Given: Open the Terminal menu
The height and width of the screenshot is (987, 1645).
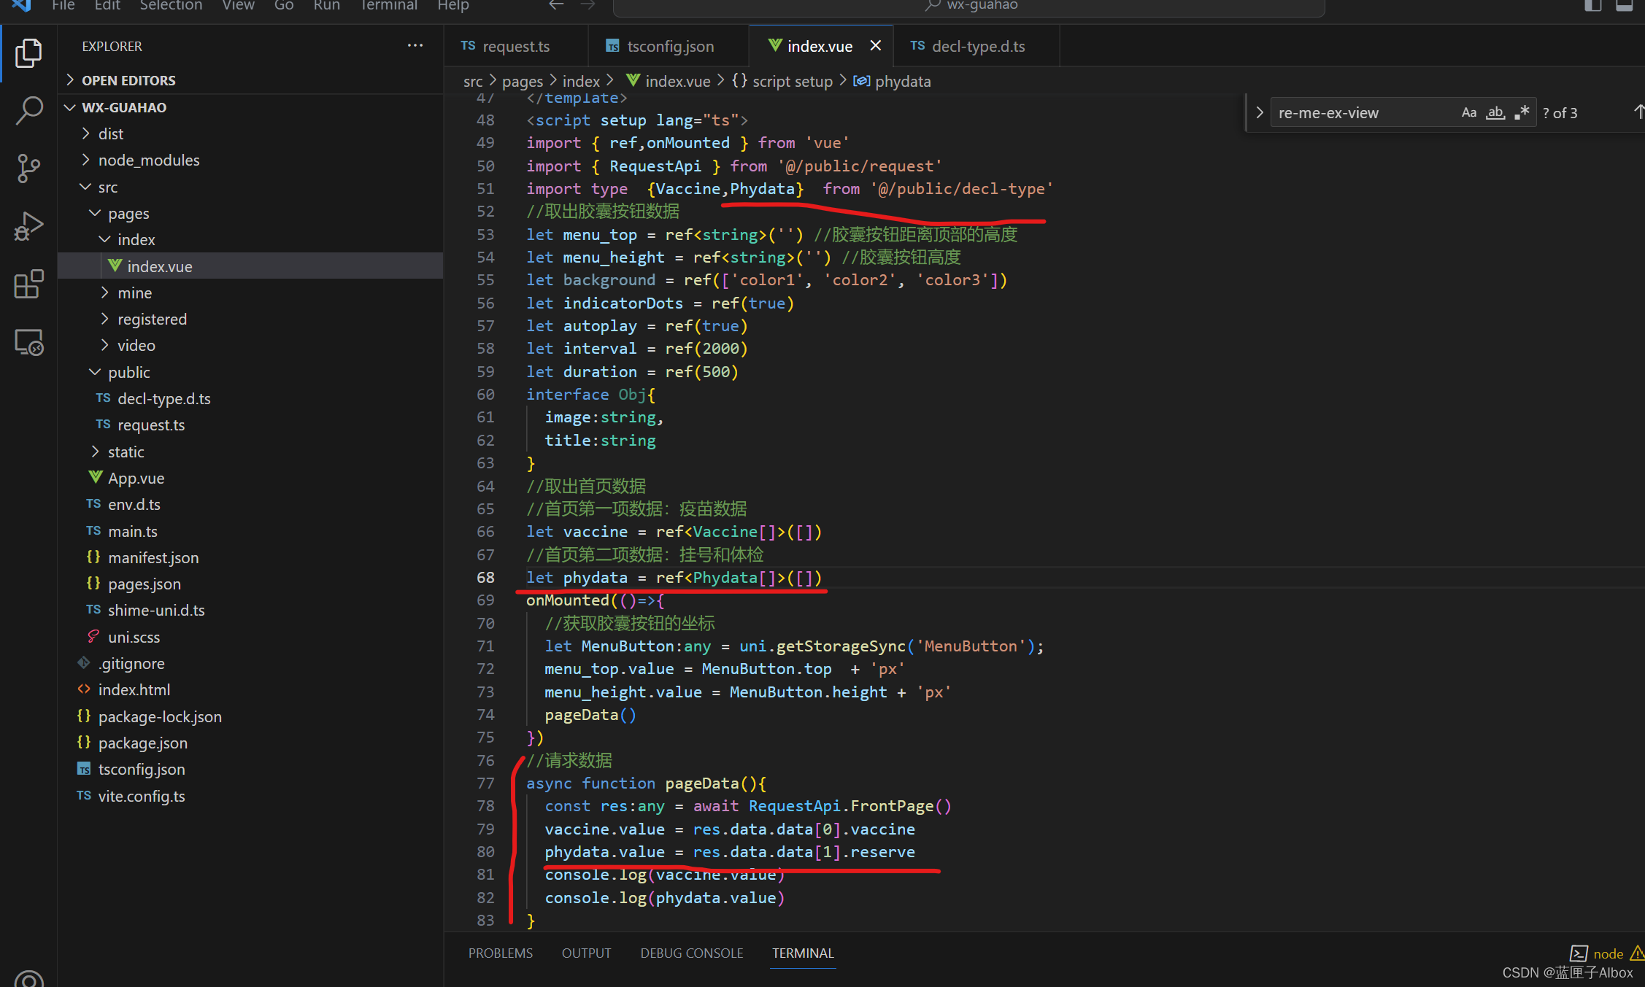Looking at the screenshot, I should tap(389, 5).
